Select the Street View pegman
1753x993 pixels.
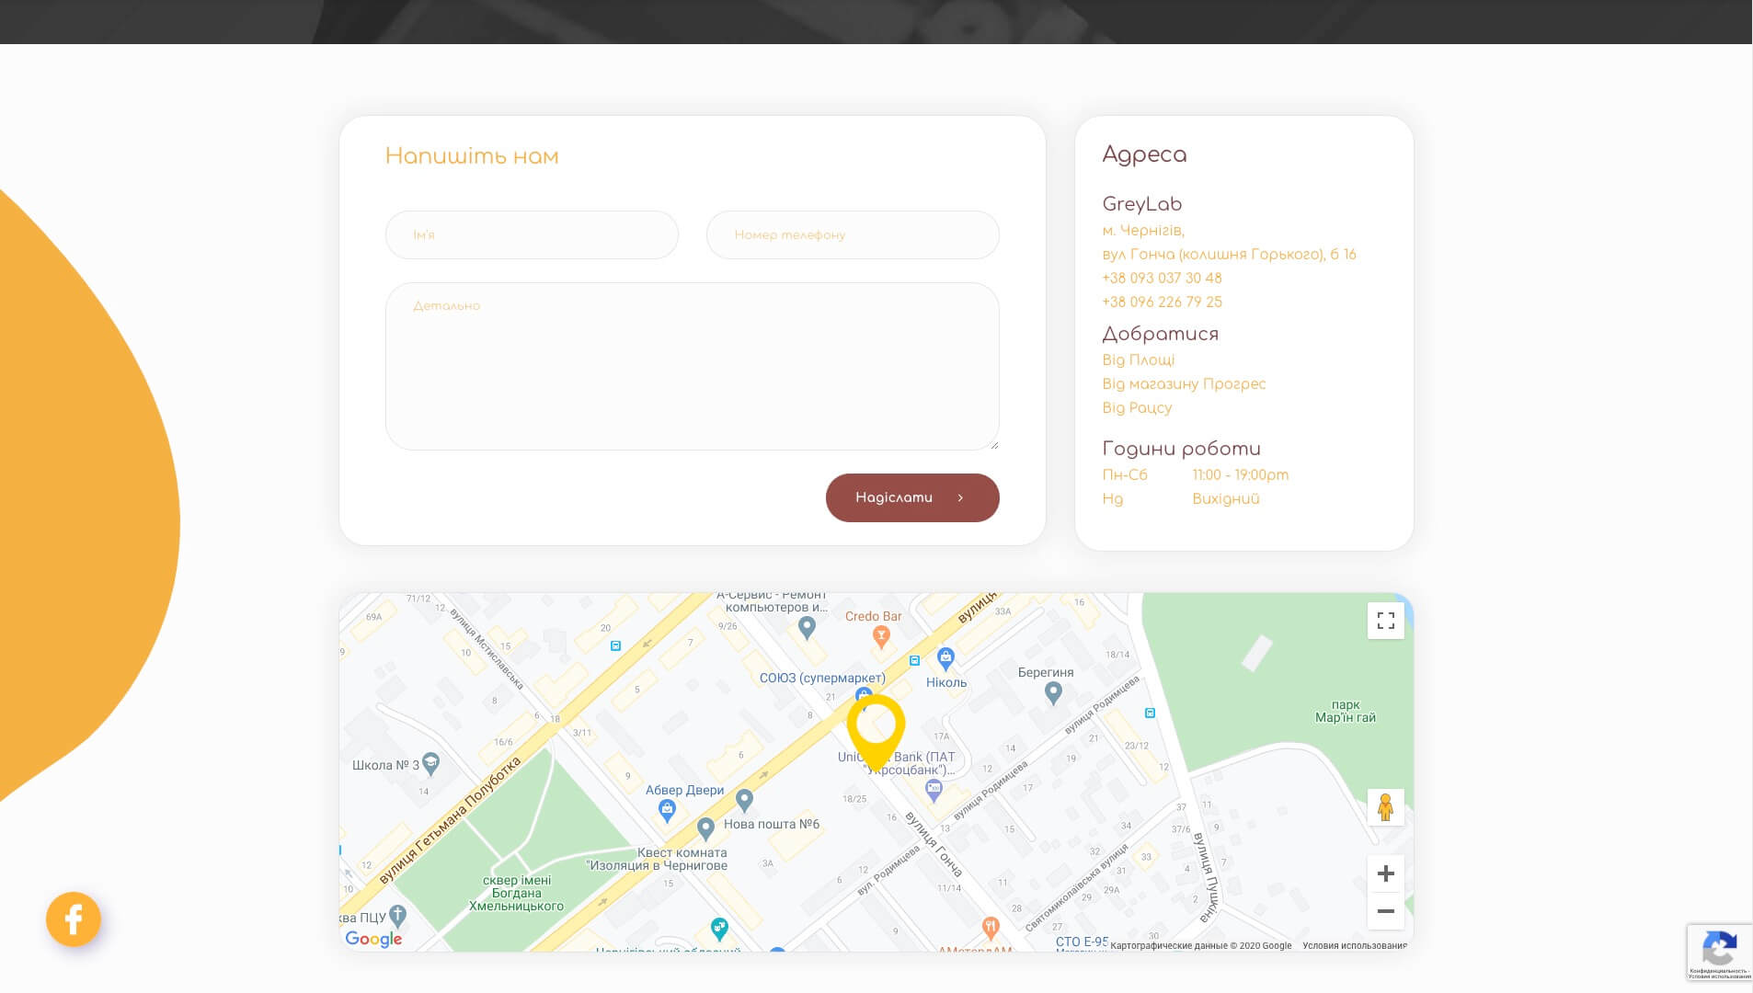click(x=1385, y=807)
